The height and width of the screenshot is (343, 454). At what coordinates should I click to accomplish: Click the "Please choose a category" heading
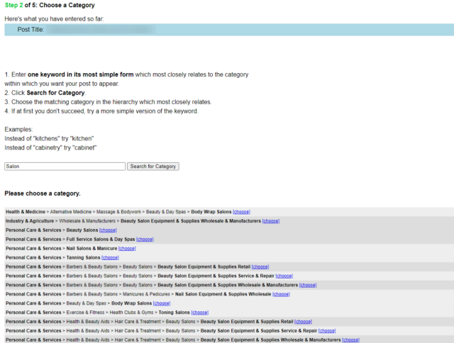coord(43,193)
